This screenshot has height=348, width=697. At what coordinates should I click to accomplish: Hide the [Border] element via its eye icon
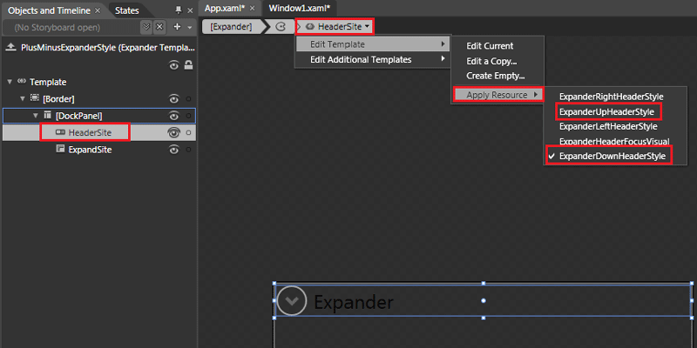[173, 98]
